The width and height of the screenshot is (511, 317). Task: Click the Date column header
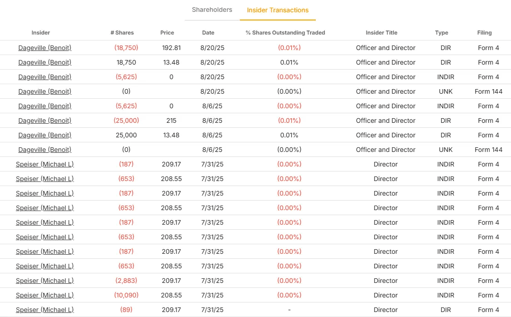pyautogui.click(x=208, y=33)
